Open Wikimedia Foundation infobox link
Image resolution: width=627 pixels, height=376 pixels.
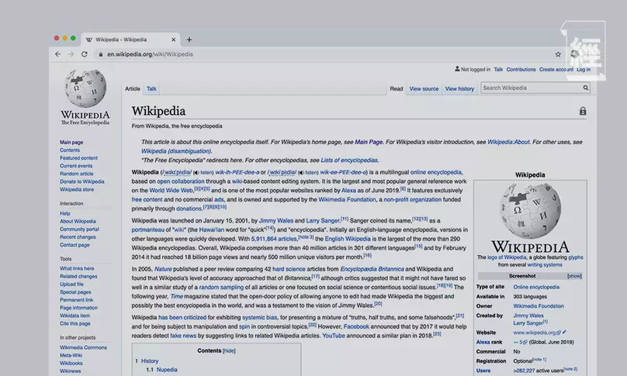coord(539,306)
